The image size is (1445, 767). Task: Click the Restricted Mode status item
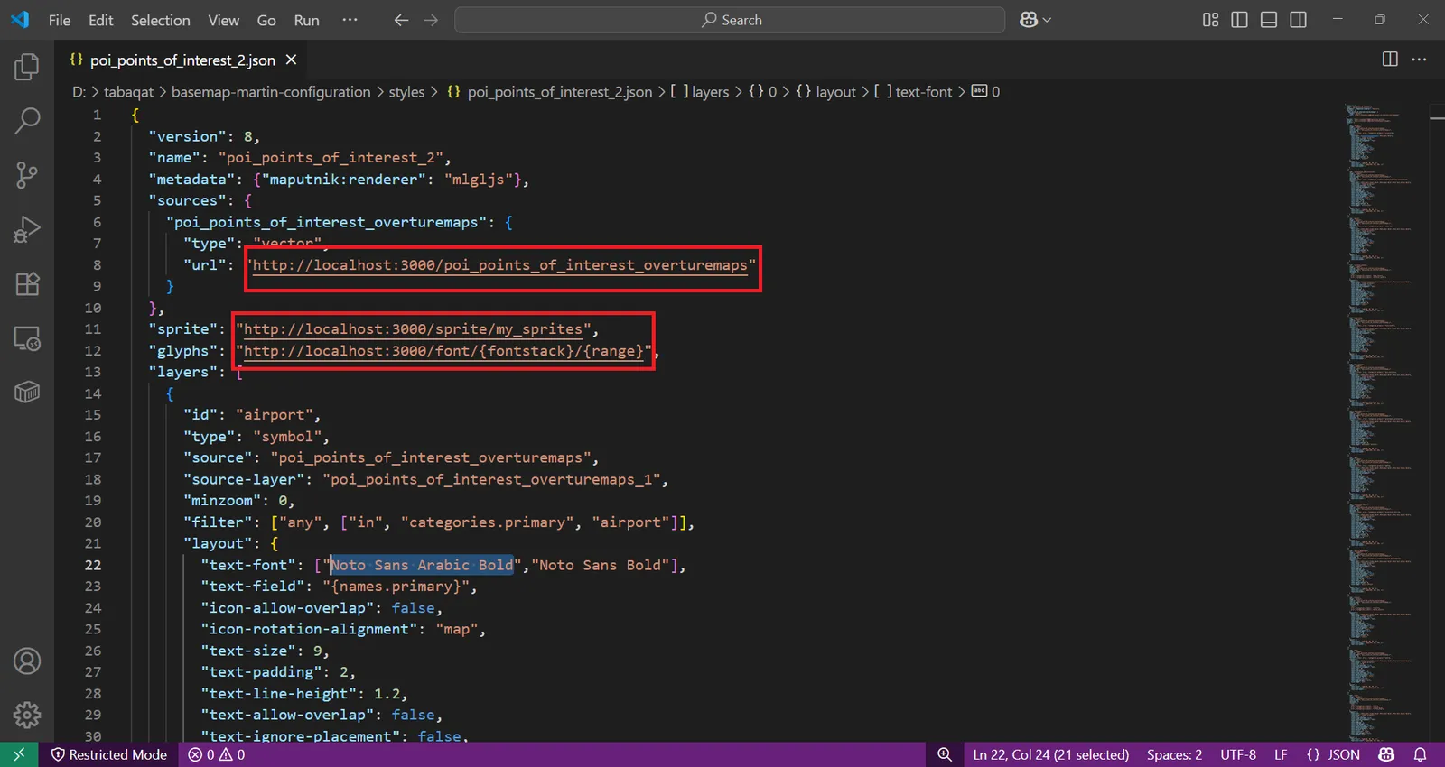[109, 754]
